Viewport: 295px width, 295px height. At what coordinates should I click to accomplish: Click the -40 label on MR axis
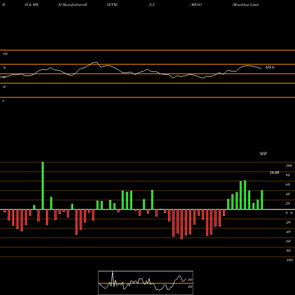(x=288, y=232)
